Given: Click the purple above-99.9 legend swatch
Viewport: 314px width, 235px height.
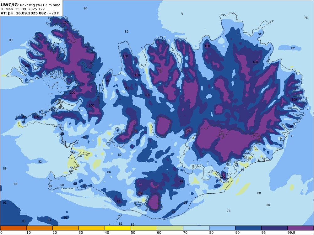Looking at the screenshot, I should click(x=300, y=228).
